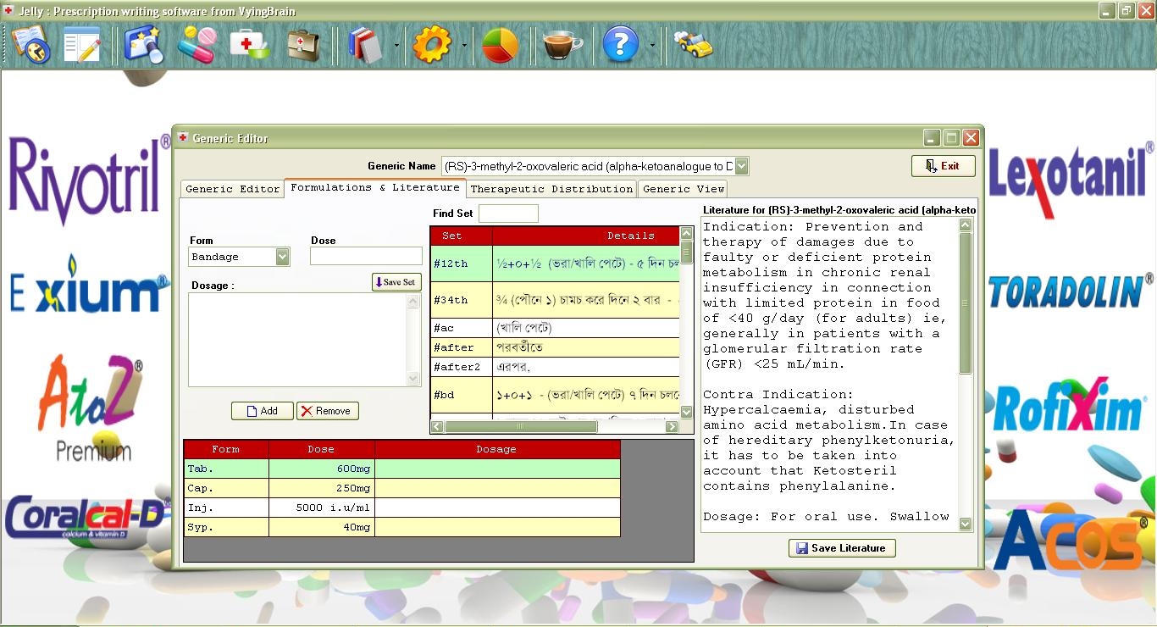Open the blue question mark help icon

coord(620,44)
